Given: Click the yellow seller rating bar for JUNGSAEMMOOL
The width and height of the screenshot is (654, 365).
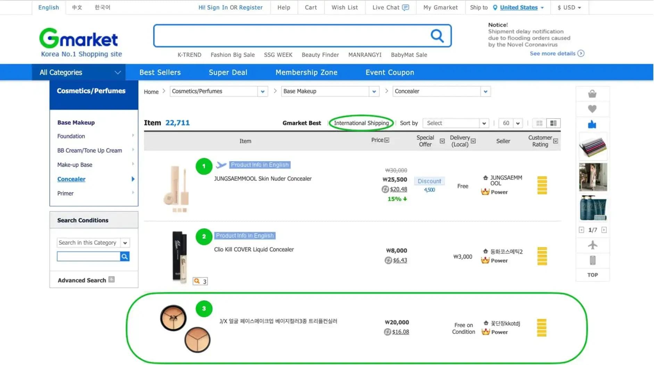Looking at the screenshot, I should pyautogui.click(x=541, y=185).
